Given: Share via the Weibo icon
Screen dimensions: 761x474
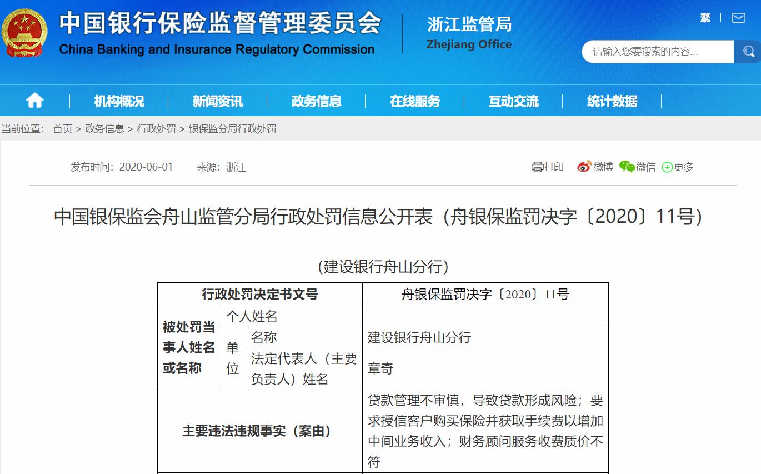Looking at the screenshot, I should click(x=584, y=166).
